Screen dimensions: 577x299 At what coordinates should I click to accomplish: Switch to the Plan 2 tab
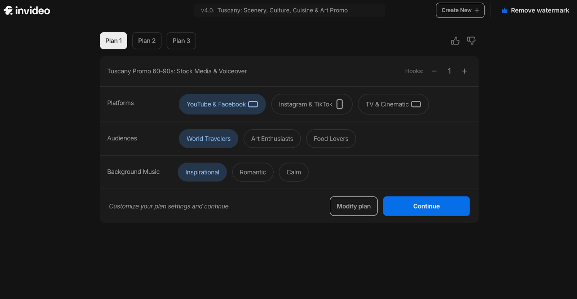click(x=147, y=41)
